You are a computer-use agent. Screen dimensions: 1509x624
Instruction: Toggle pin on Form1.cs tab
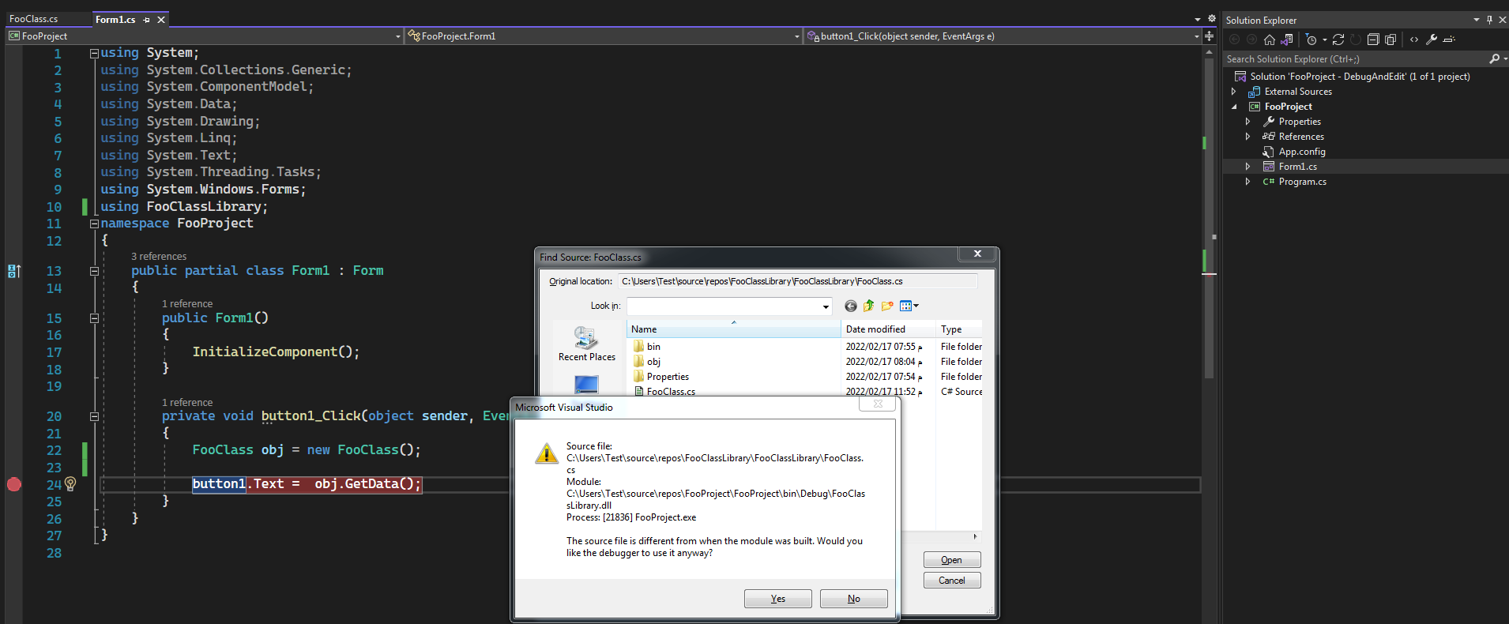[147, 20]
